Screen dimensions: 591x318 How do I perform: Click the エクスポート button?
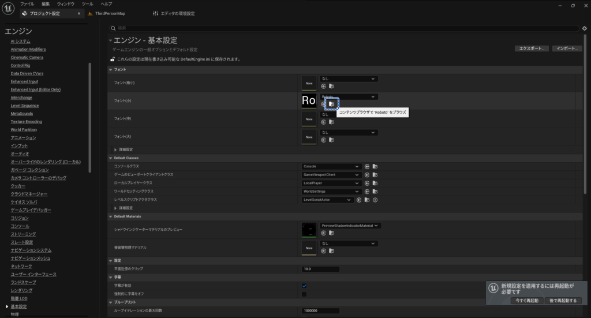tap(532, 48)
